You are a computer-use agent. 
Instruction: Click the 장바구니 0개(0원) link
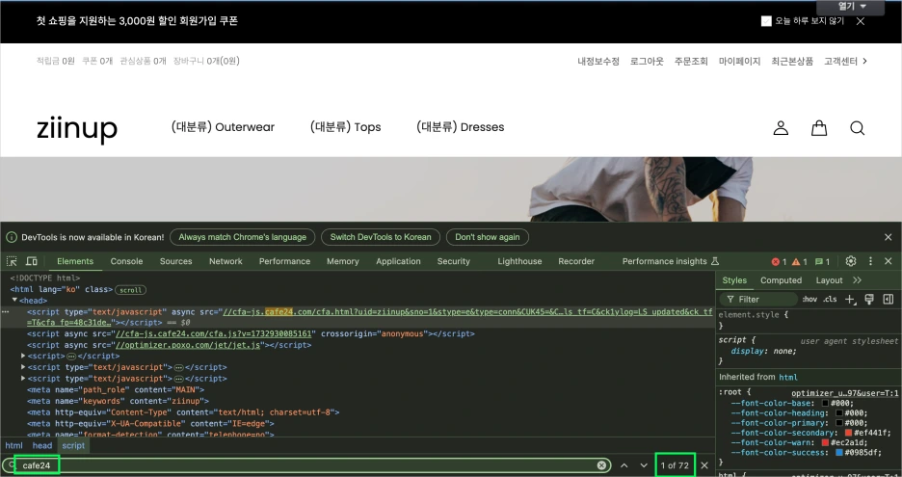tap(206, 61)
